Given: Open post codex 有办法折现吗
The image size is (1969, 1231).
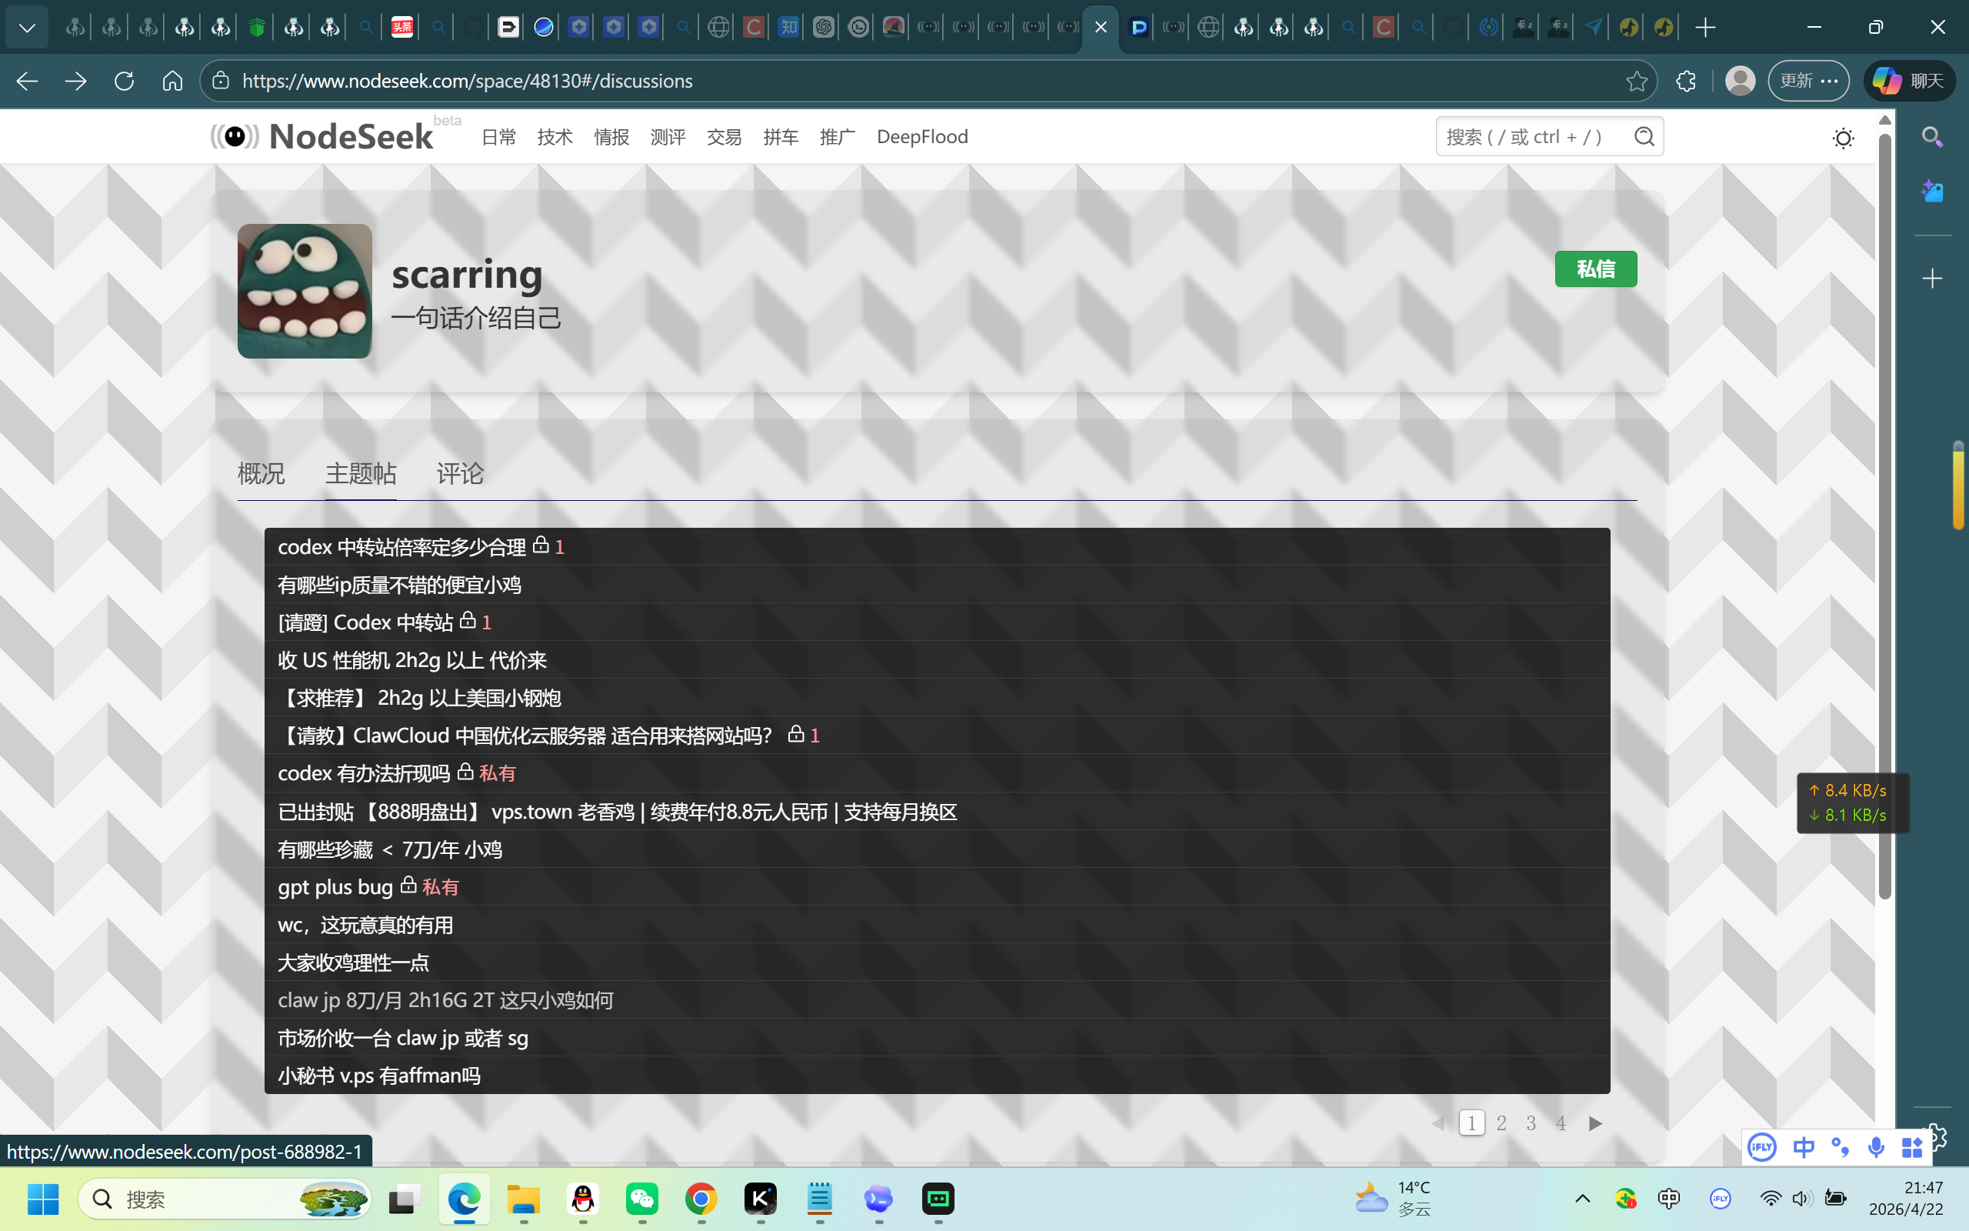Looking at the screenshot, I should click(x=364, y=773).
